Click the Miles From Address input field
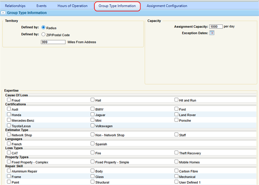The image size is (259, 185). 53,42
